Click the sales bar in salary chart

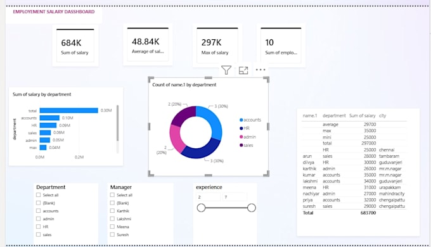tap(46, 133)
